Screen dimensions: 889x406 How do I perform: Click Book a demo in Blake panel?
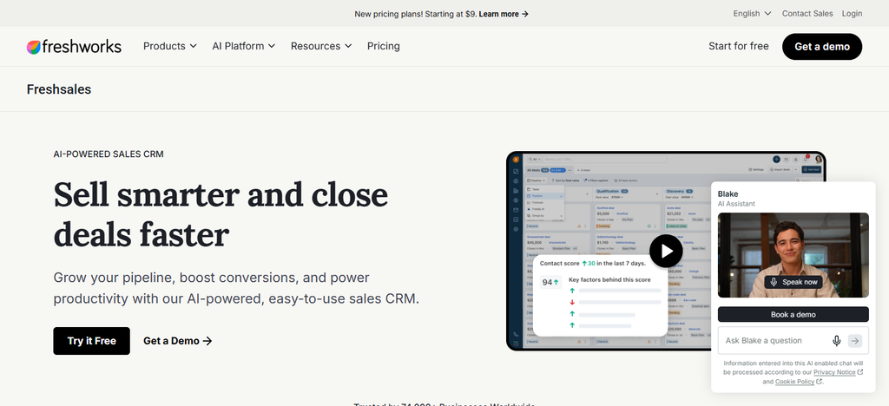[794, 314]
